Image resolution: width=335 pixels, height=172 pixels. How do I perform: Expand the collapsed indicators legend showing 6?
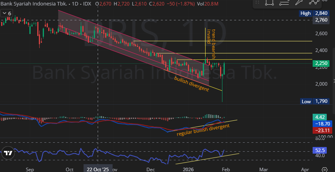[6, 14]
